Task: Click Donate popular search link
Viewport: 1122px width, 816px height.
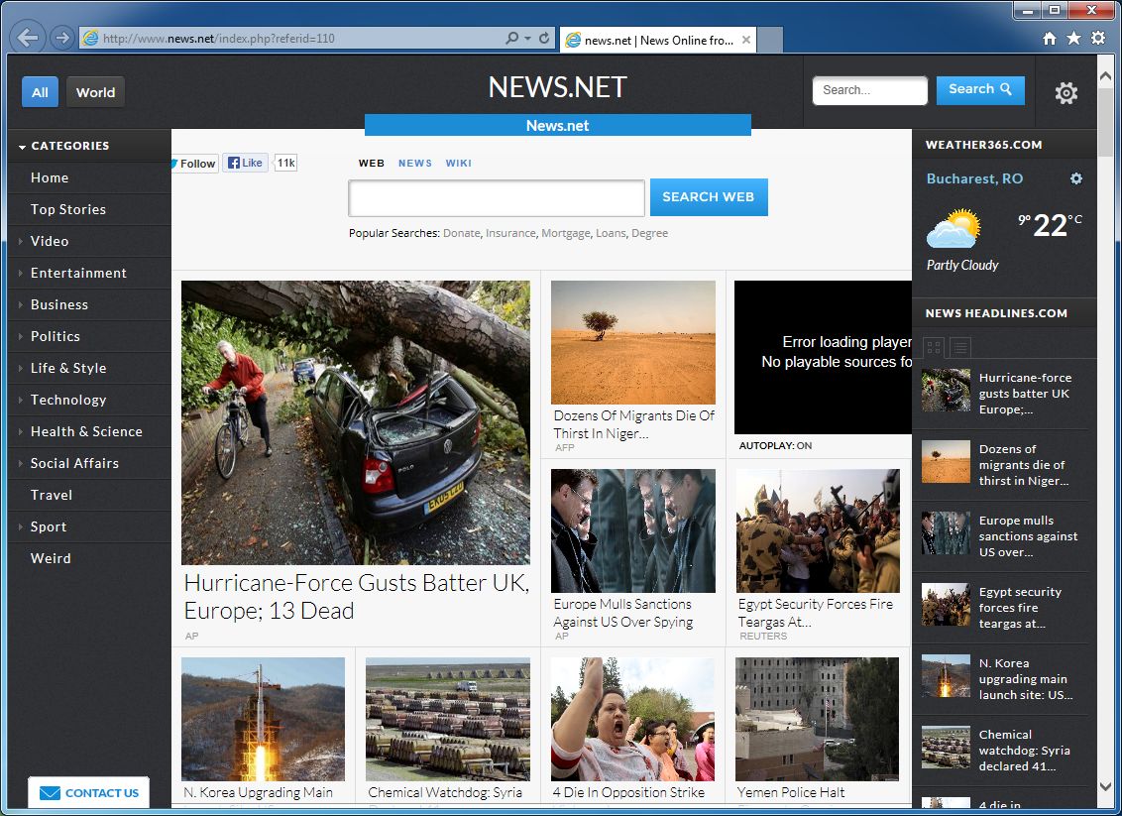Action: [x=462, y=233]
